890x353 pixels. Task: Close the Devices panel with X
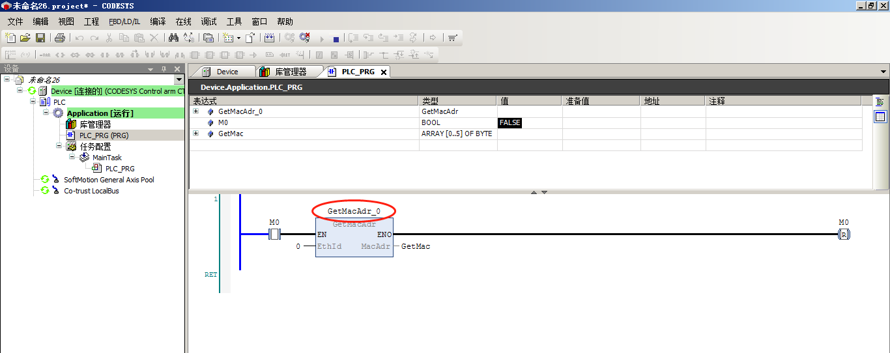click(x=177, y=69)
